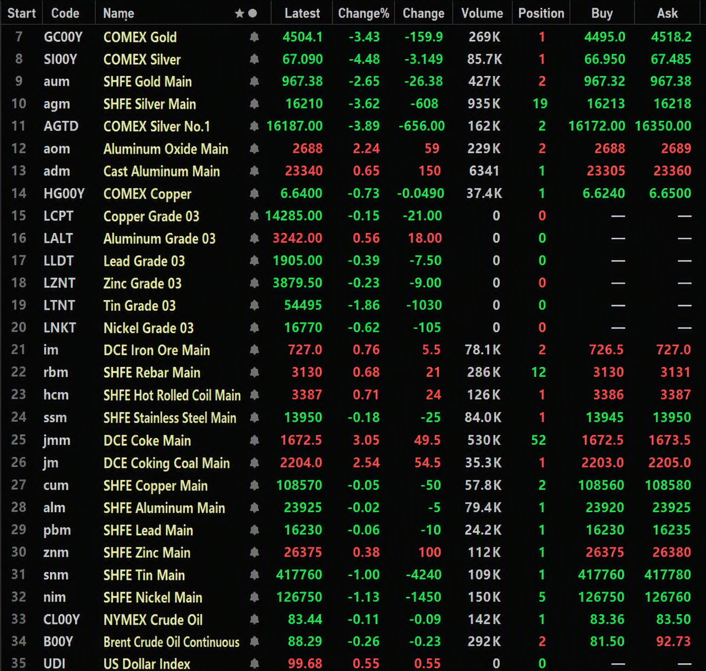Screen dimensions: 706x671
Task: Set alert bell for Brent Crude Oil Continuous
Action: (x=254, y=642)
